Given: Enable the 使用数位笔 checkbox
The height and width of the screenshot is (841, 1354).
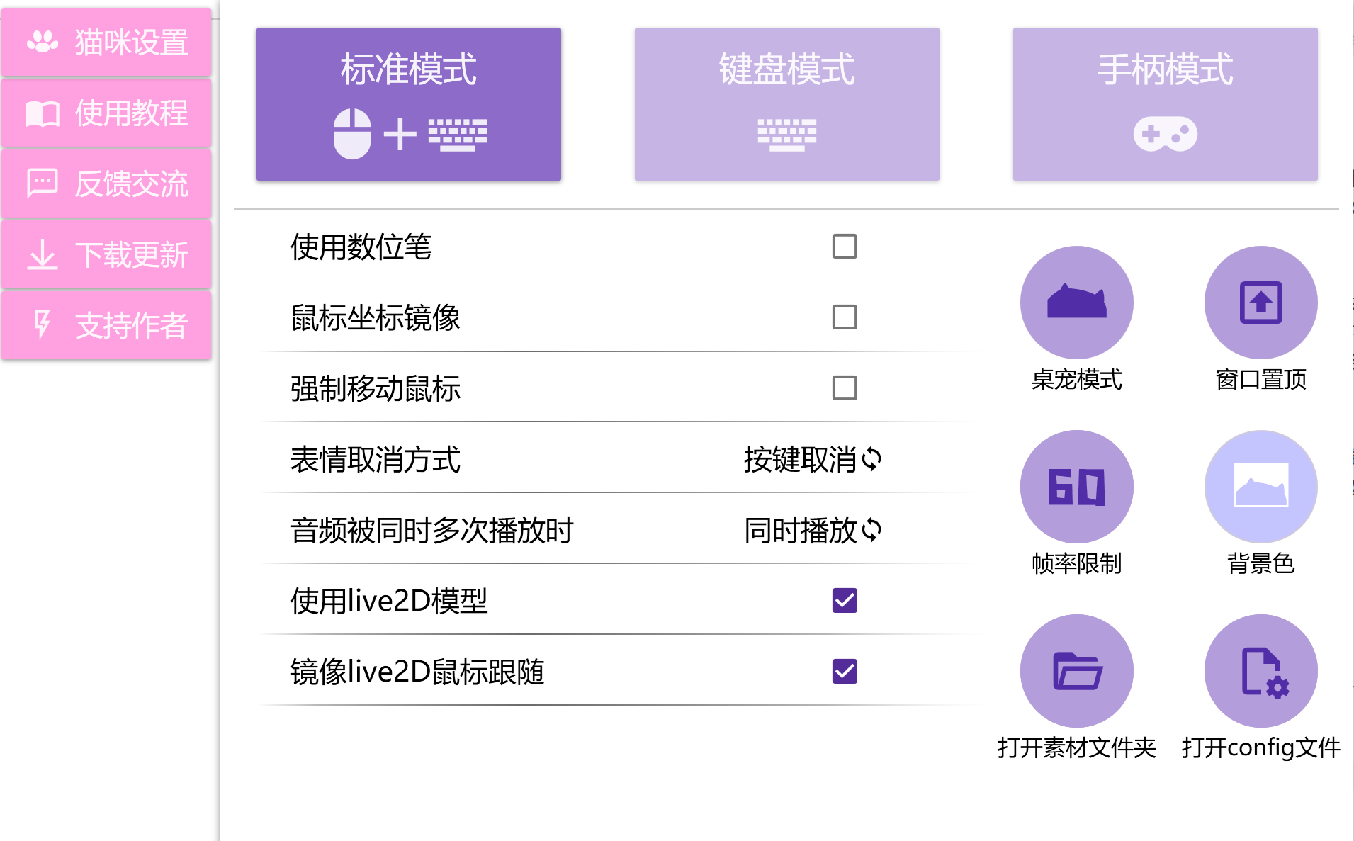Looking at the screenshot, I should pos(843,247).
